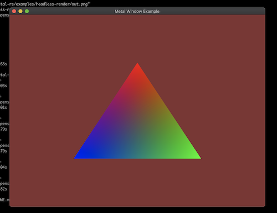Click the out.png path in terminal
Screen dimensions: 277x213
click(x=45, y=4)
